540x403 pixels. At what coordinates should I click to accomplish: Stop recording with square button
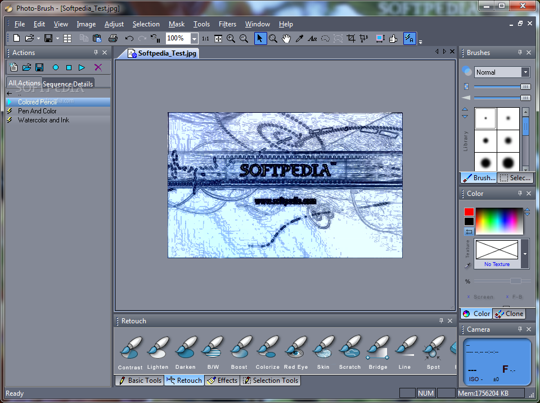(x=69, y=68)
